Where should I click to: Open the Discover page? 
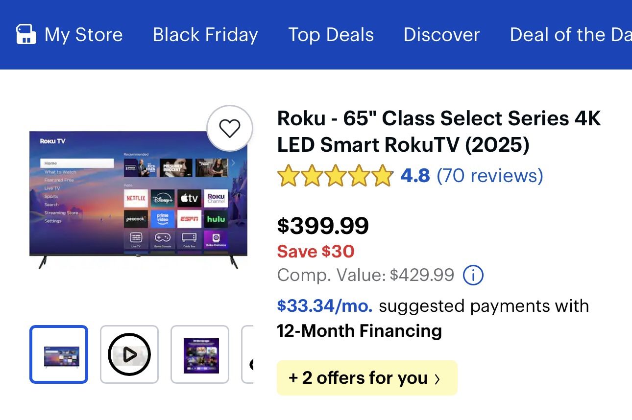click(x=441, y=34)
